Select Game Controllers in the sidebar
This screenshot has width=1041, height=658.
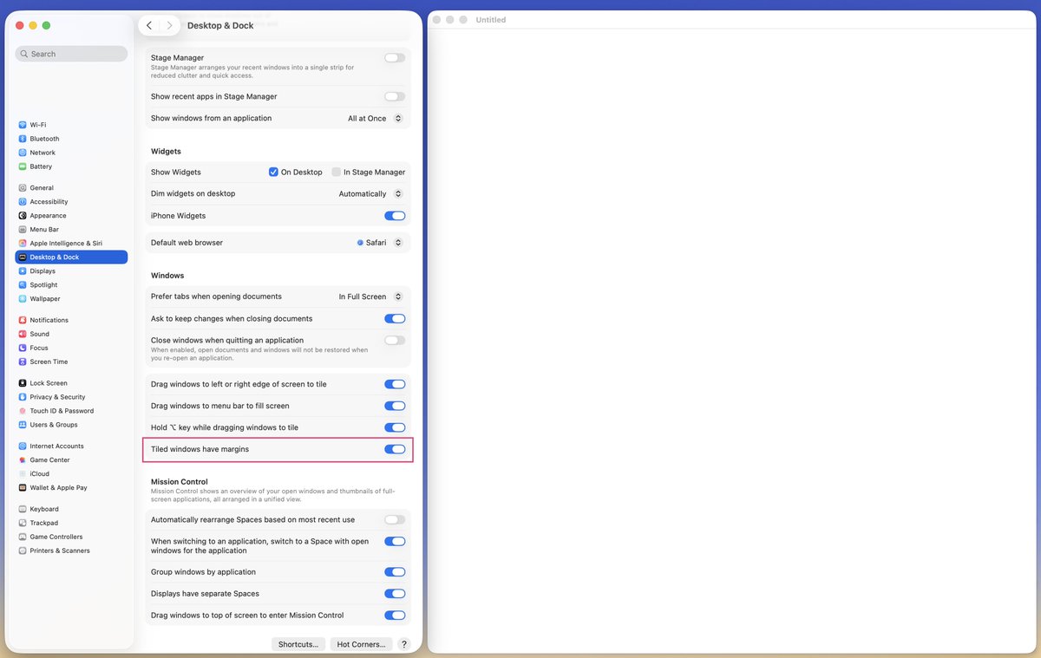[71, 537]
